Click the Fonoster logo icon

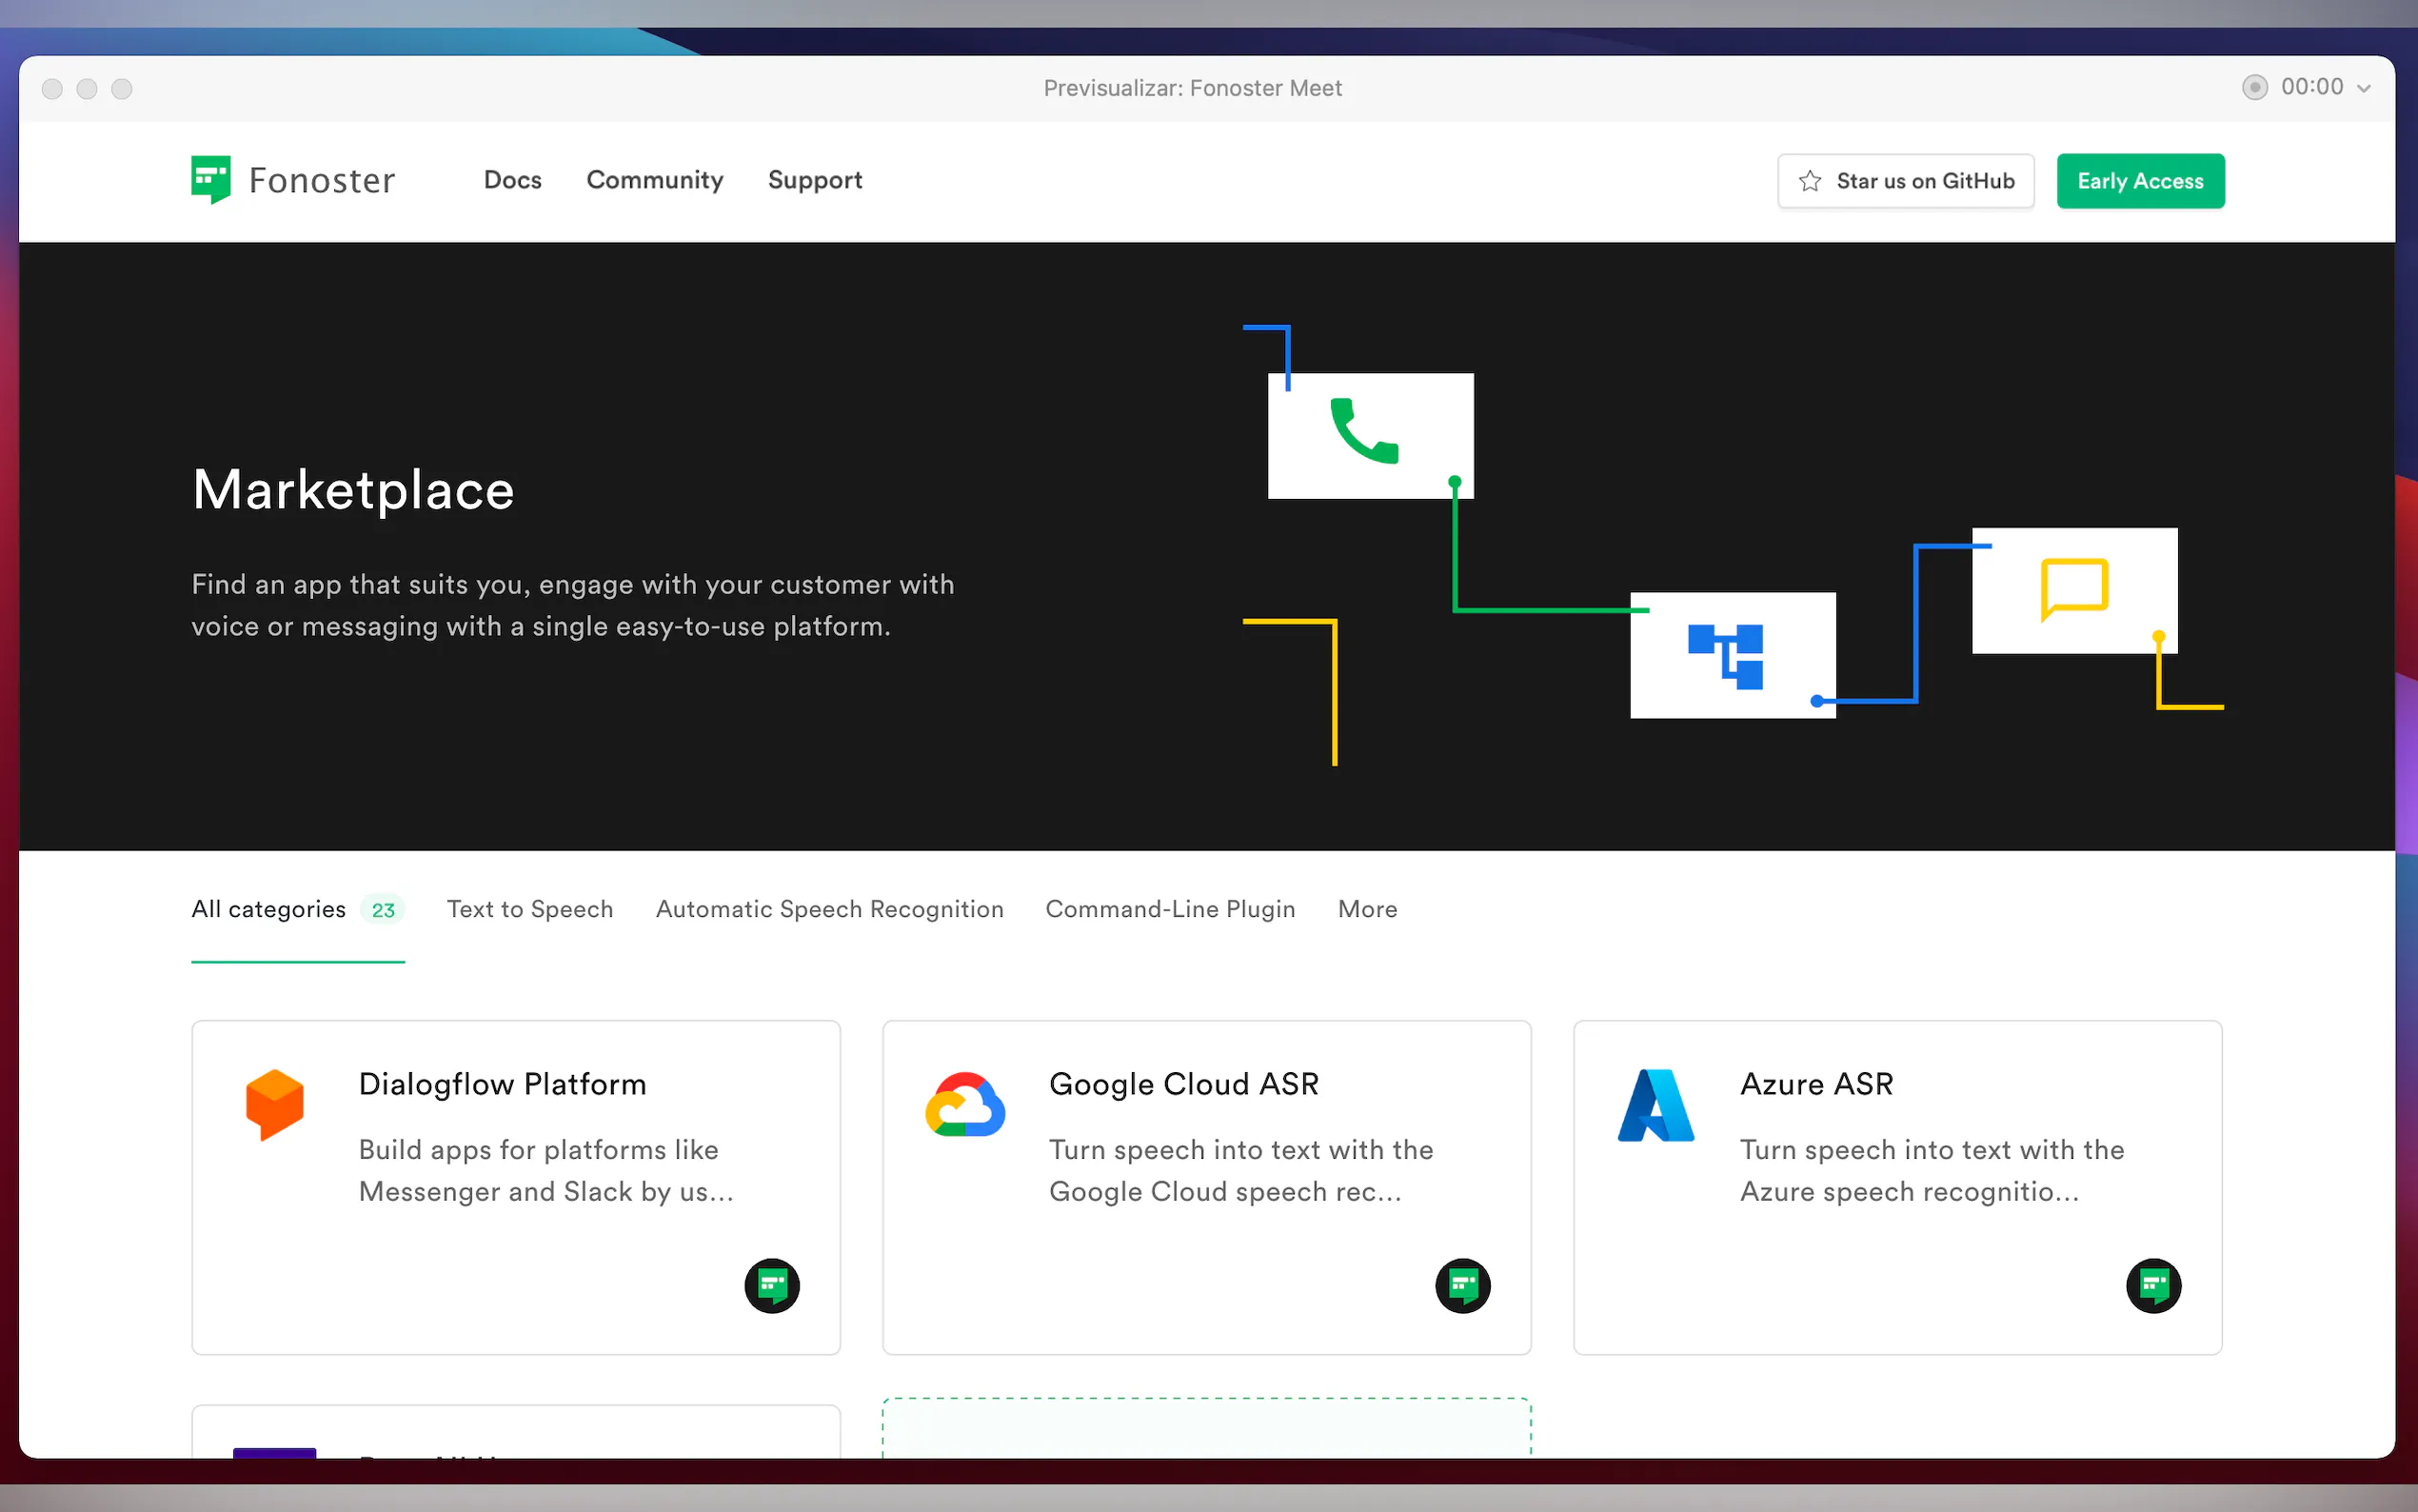coord(211,180)
